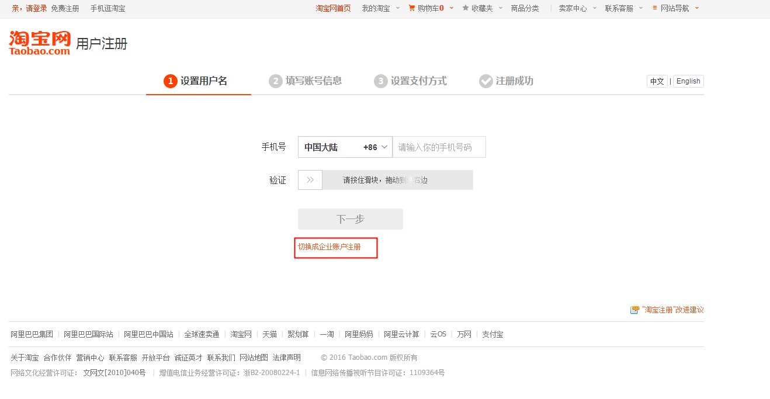Expand the 卖家中心 dropdown menu
The height and width of the screenshot is (399, 770).
click(577, 8)
